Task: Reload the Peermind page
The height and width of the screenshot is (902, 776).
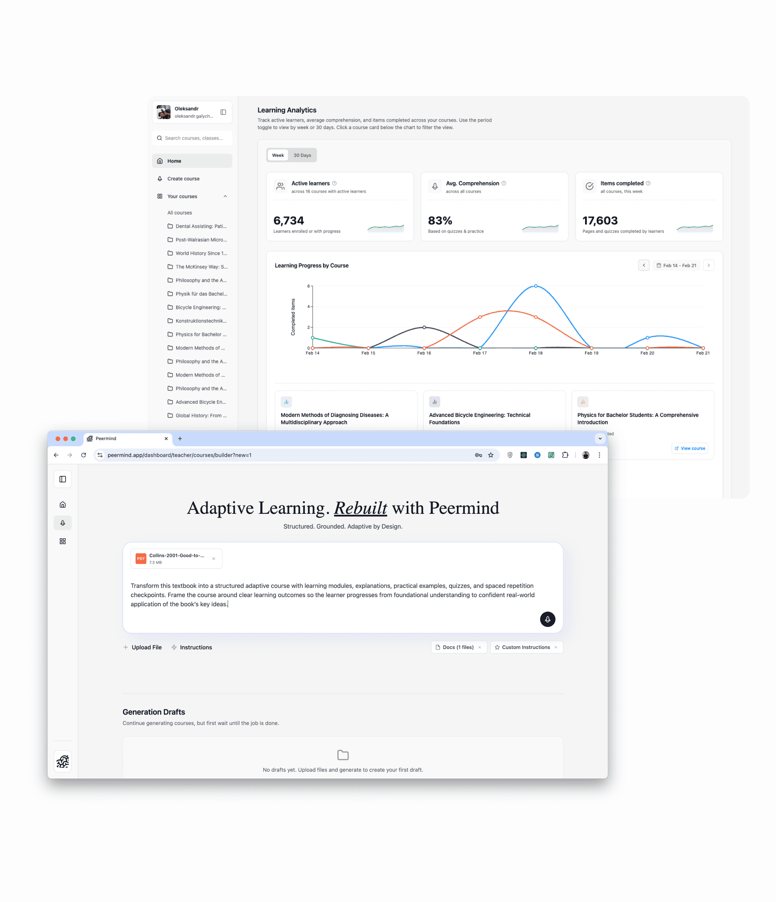Action: pyautogui.click(x=84, y=455)
